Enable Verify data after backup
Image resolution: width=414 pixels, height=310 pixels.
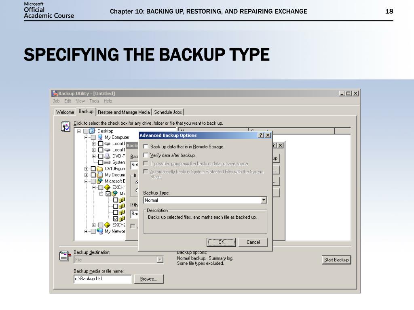pos(146,155)
